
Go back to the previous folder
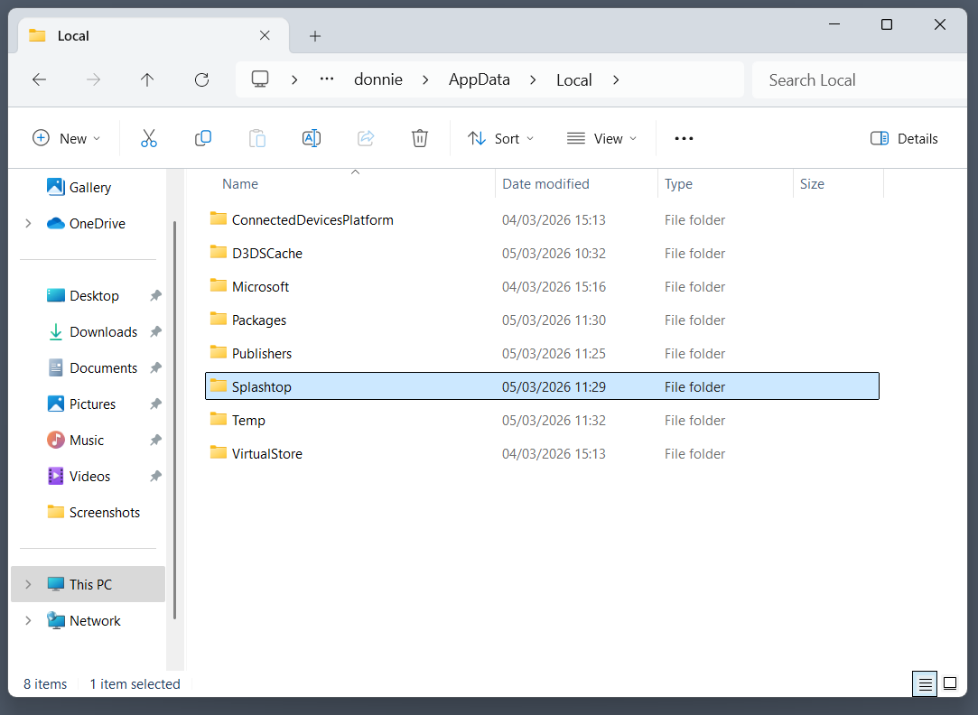click(x=39, y=79)
